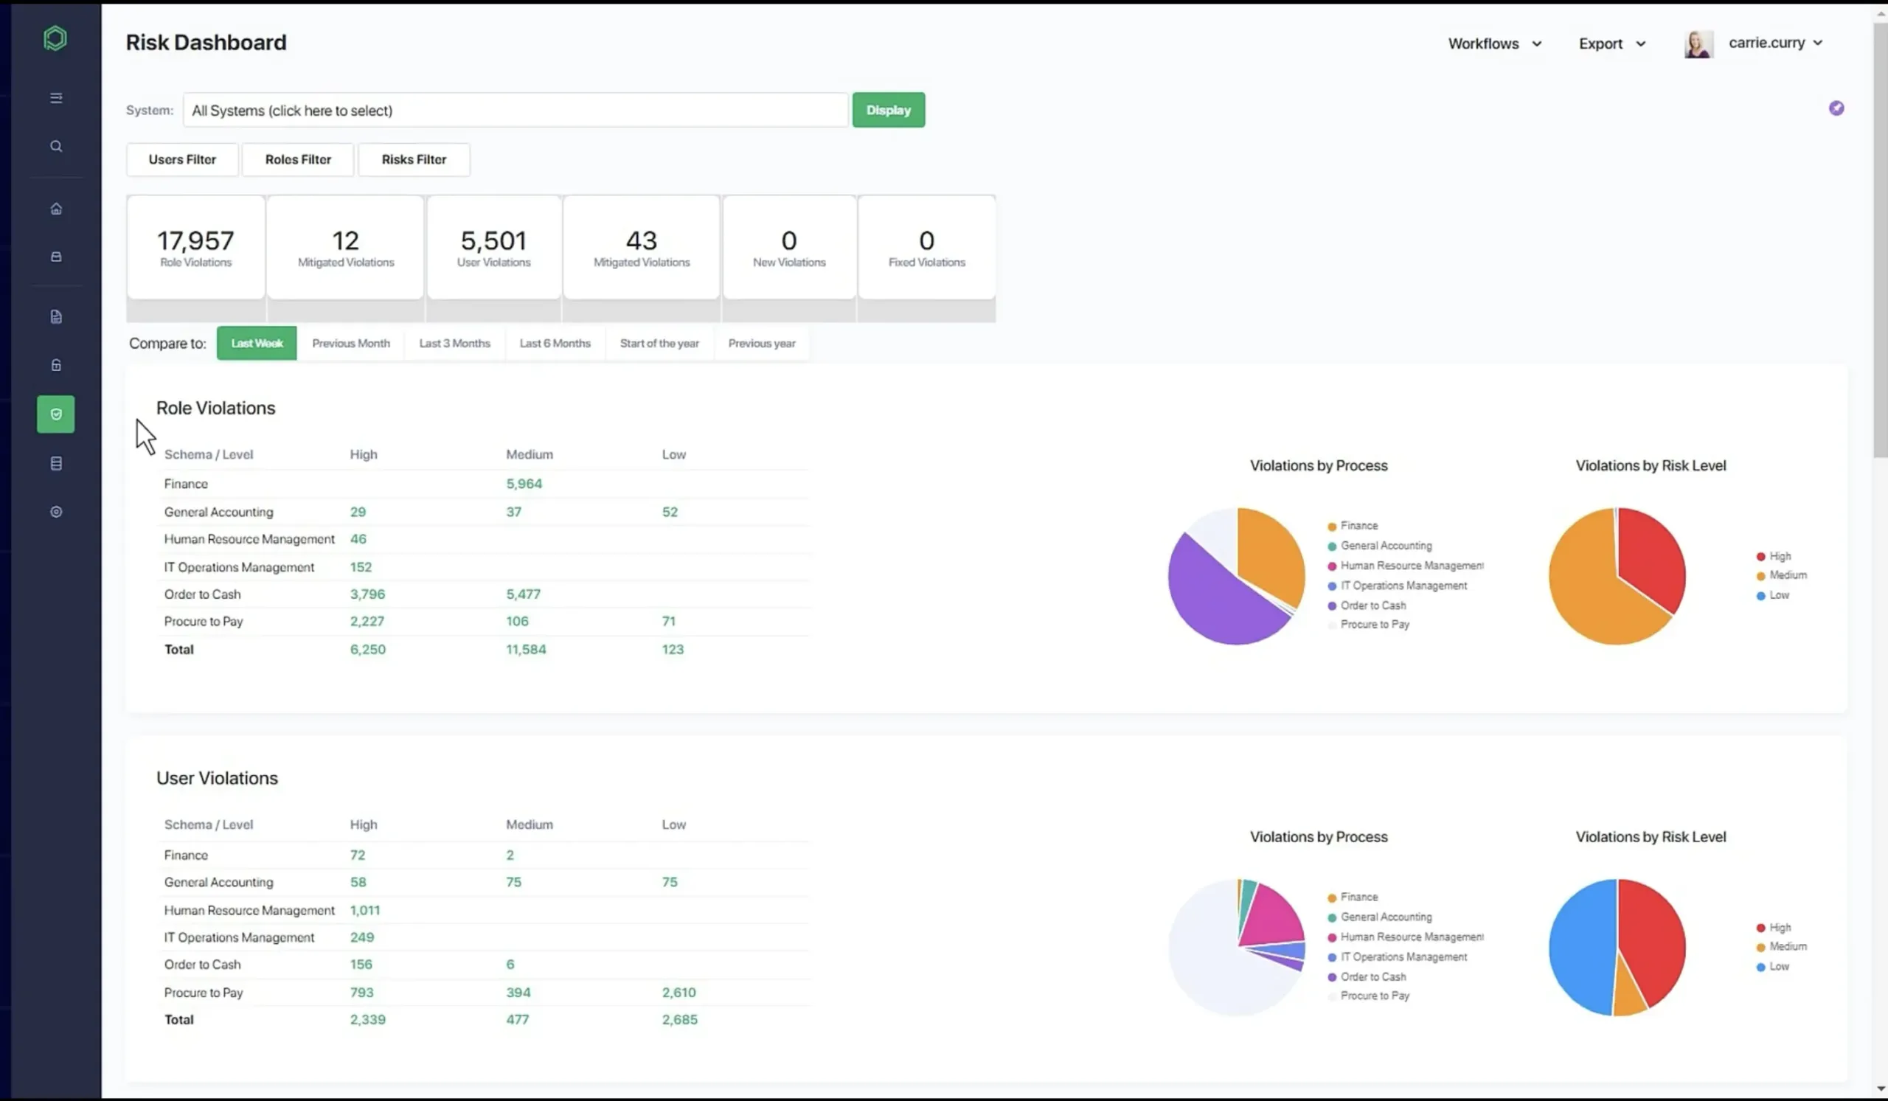Open the search panel from the sidebar
Image resolution: width=1888 pixels, height=1101 pixels.
click(x=55, y=147)
